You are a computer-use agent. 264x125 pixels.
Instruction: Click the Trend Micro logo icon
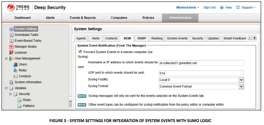[11, 7]
